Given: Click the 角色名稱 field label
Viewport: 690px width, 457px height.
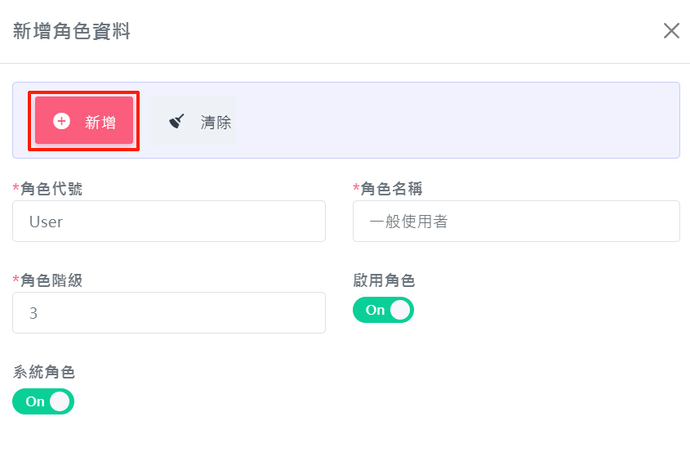Looking at the screenshot, I should coord(391,189).
